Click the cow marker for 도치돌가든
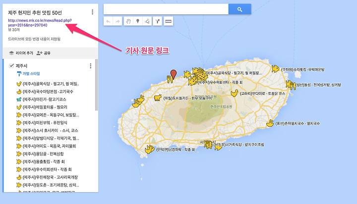The image size is (357, 204). (x=158, y=98)
